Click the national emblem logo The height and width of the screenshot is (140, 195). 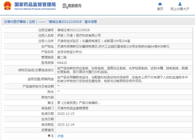7,6
